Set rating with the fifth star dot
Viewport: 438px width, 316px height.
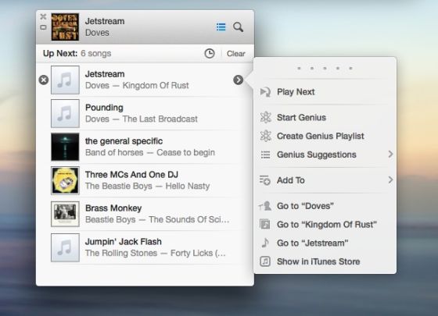pyautogui.click(x=350, y=69)
